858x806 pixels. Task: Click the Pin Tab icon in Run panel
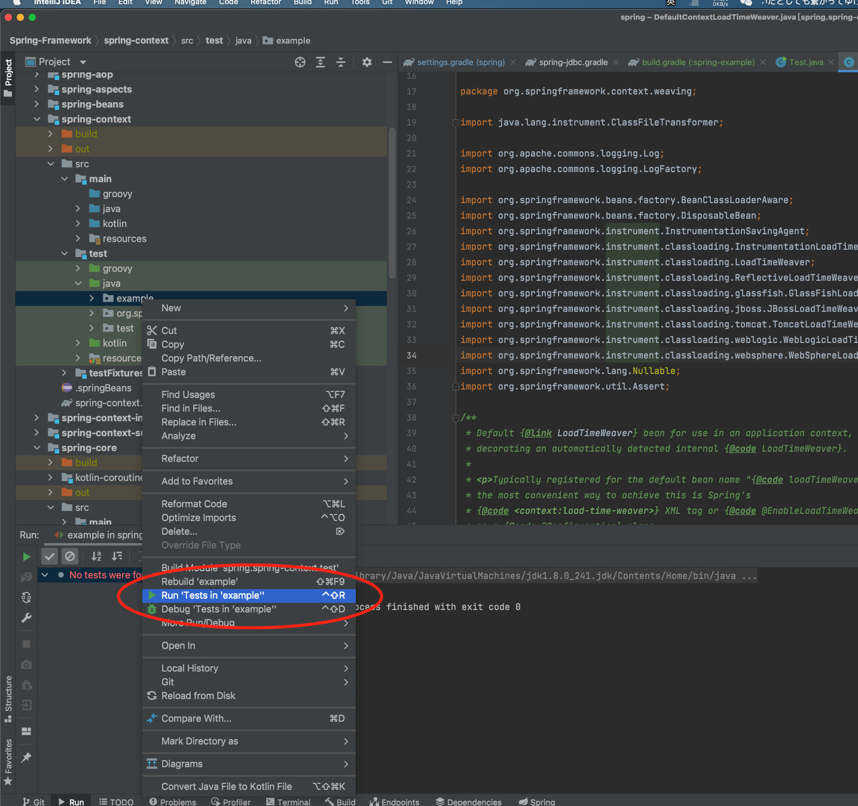pyautogui.click(x=26, y=758)
